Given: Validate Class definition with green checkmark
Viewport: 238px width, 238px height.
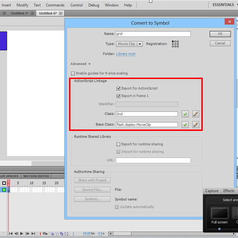Looking at the screenshot, I should [x=185, y=114].
